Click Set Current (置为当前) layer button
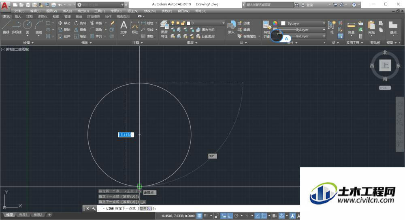The height and width of the screenshot is (220, 405). (205, 30)
